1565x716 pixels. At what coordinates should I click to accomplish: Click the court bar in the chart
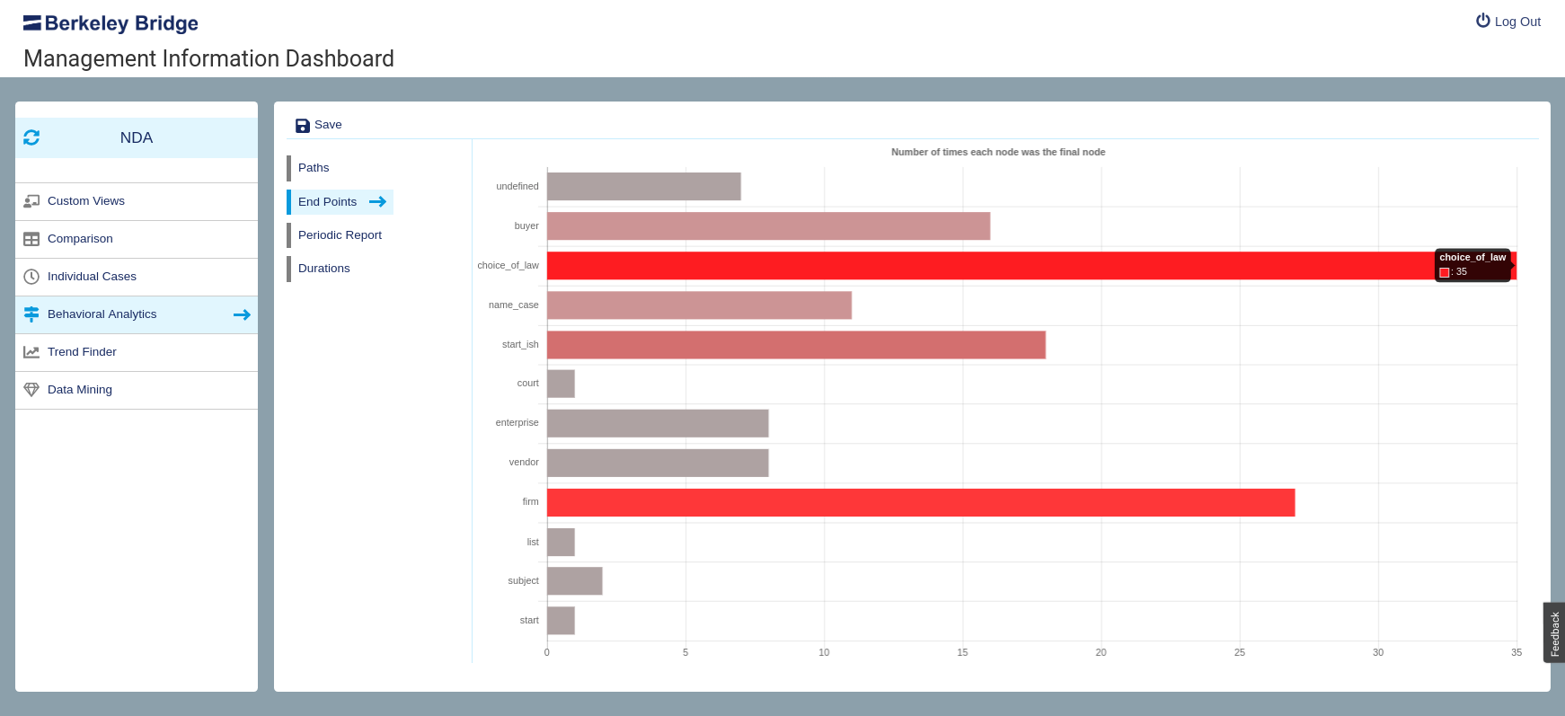(561, 384)
